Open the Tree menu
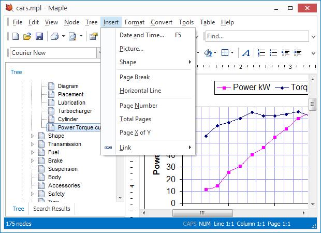 coord(91,22)
